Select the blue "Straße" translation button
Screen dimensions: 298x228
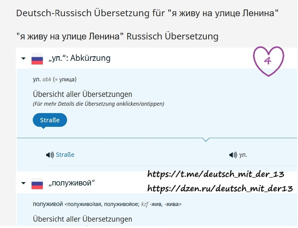[x=50, y=120]
